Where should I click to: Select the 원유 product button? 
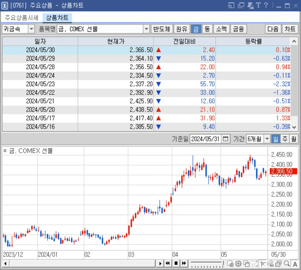click(182, 29)
